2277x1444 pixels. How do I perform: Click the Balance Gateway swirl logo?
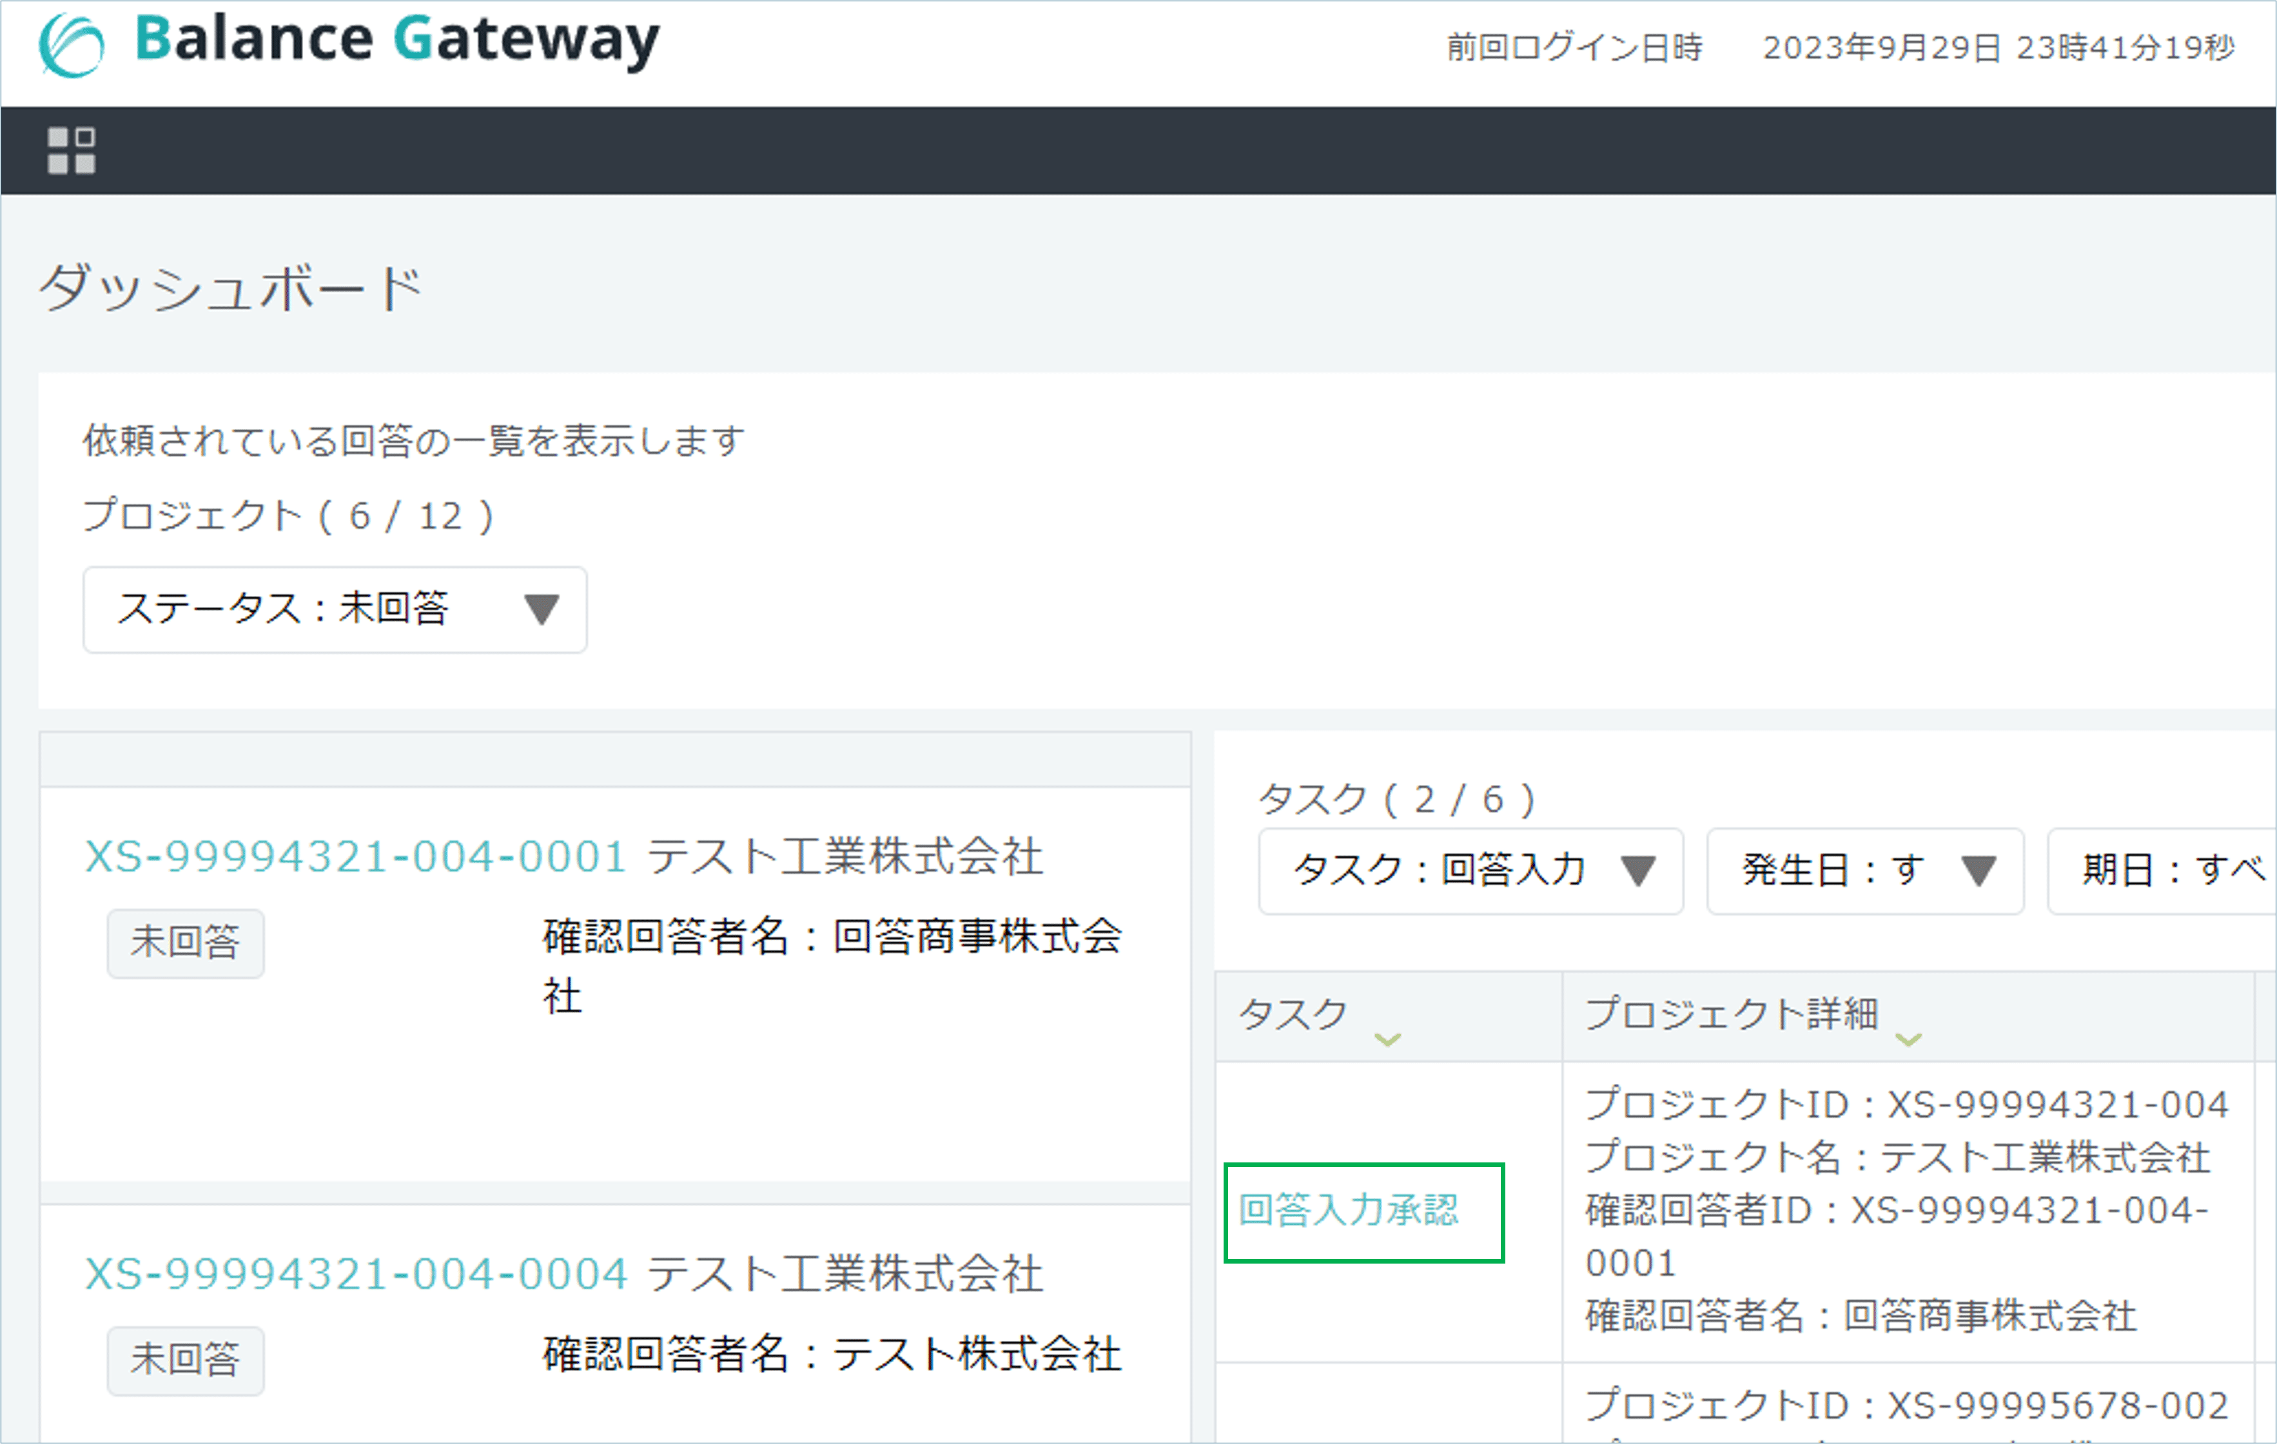coord(71,44)
